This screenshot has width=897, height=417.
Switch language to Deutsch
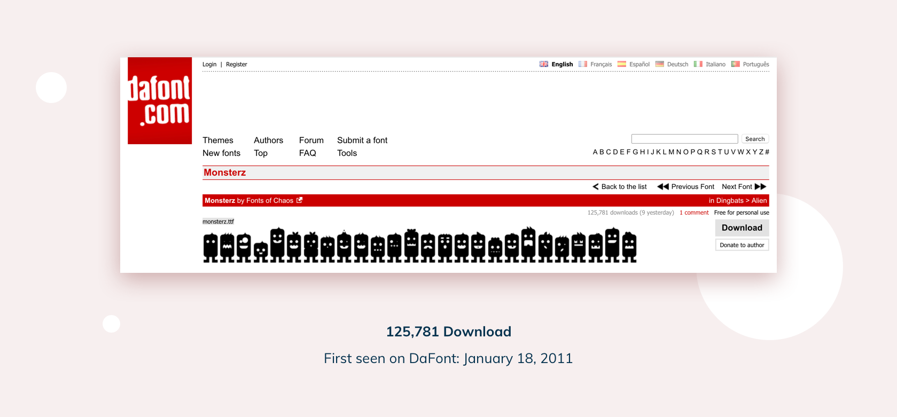(677, 64)
